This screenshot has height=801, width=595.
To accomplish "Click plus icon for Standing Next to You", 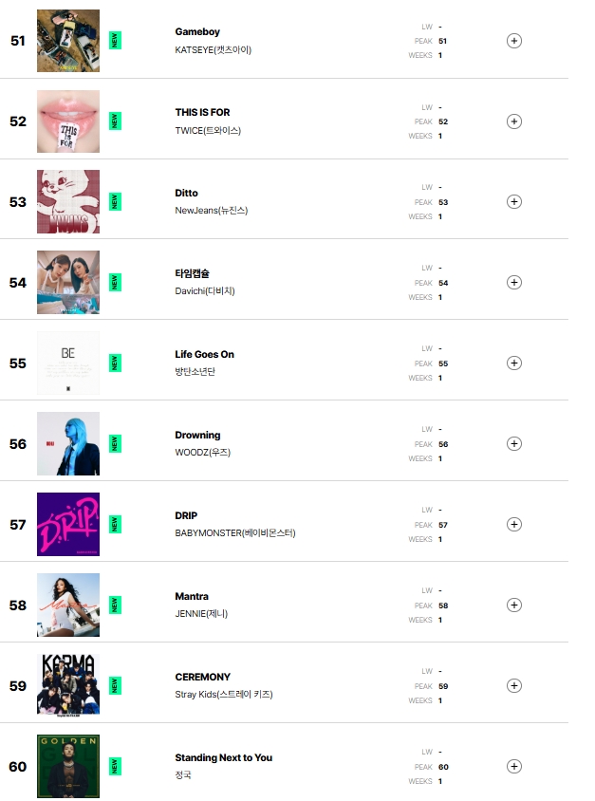I will click(513, 767).
